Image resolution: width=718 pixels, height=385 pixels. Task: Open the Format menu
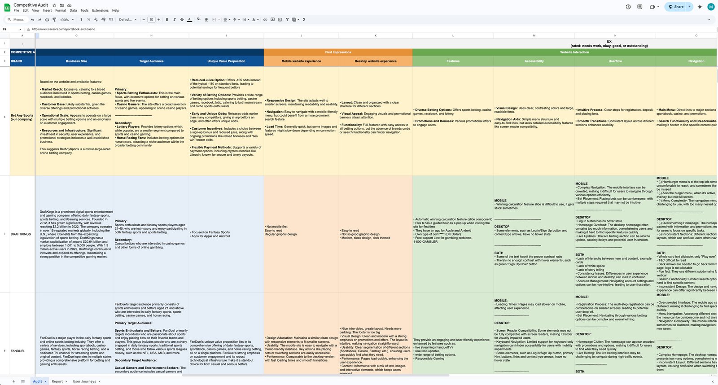click(x=61, y=10)
